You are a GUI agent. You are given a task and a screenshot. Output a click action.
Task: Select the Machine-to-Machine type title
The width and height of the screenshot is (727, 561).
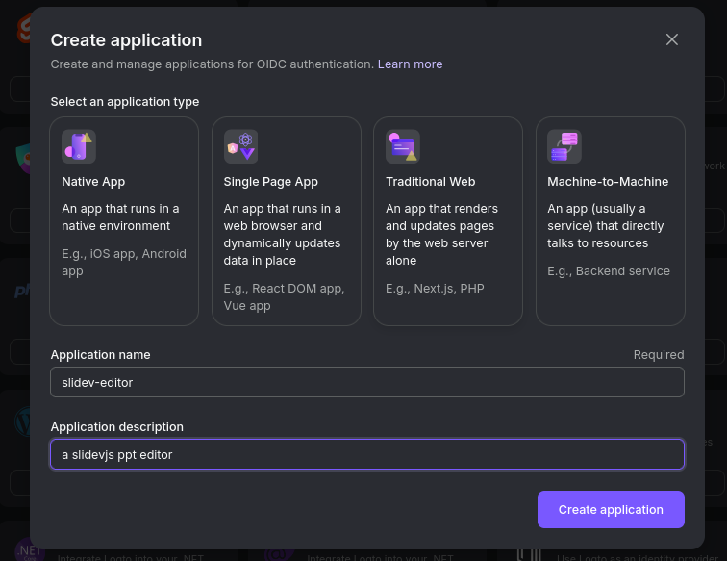click(x=608, y=182)
